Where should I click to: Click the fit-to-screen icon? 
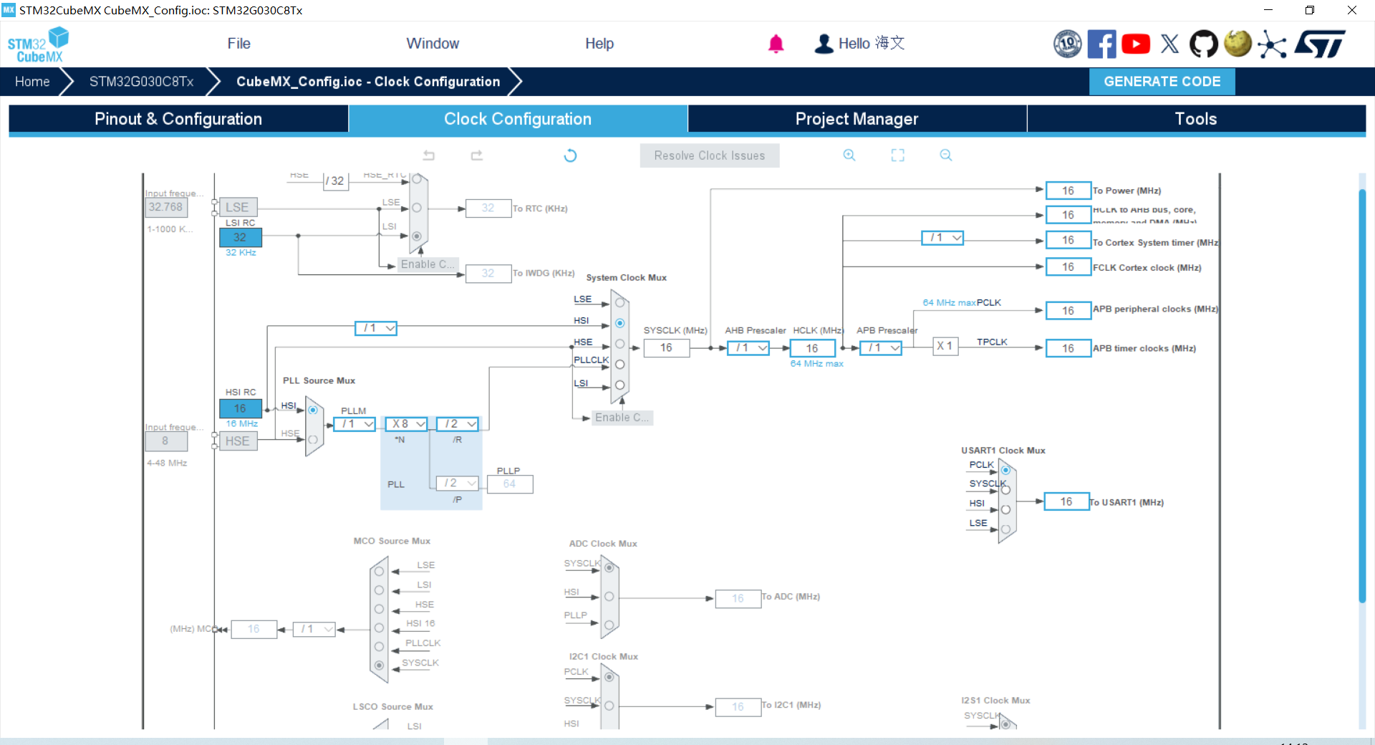click(x=897, y=155)
